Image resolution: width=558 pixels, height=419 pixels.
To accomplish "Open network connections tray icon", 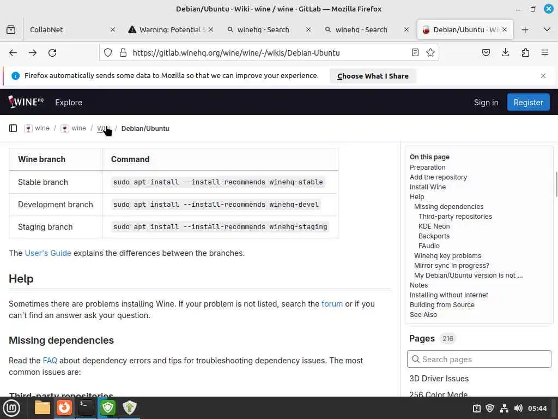I will click(504, 408).
